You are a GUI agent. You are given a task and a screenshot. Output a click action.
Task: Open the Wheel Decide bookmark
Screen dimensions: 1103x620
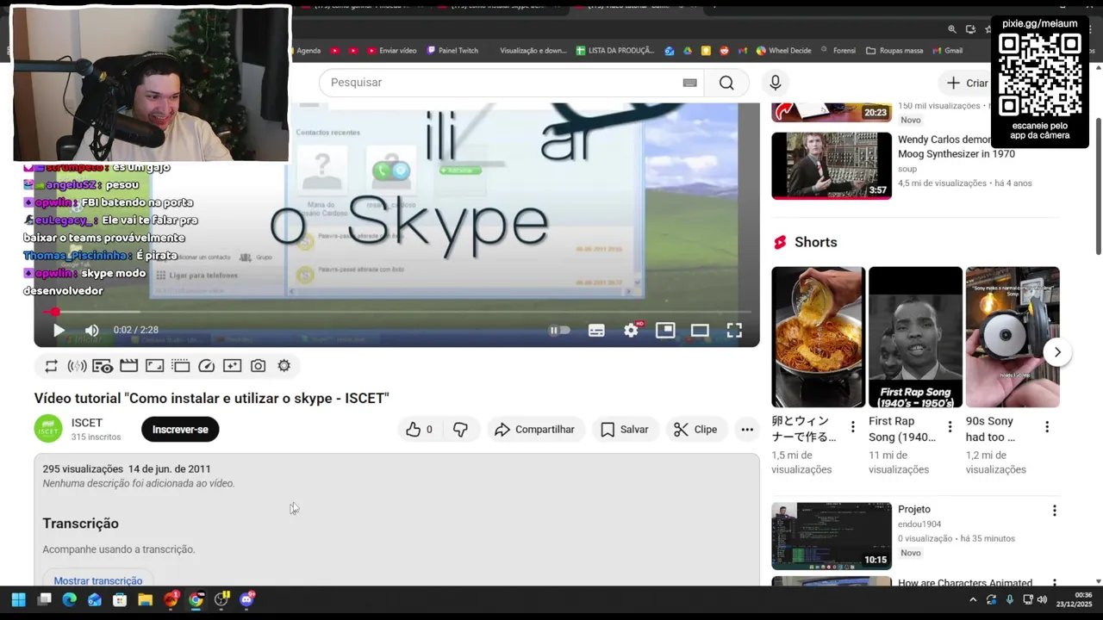(x=783, y=51)
